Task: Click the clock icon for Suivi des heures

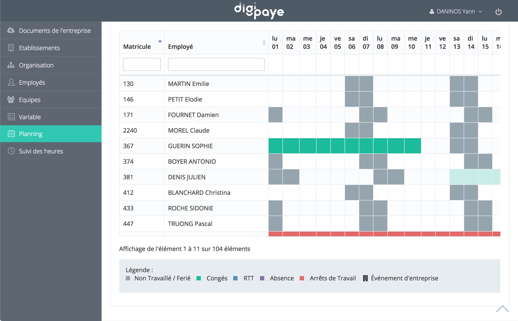Action: (x=11, y=151)
